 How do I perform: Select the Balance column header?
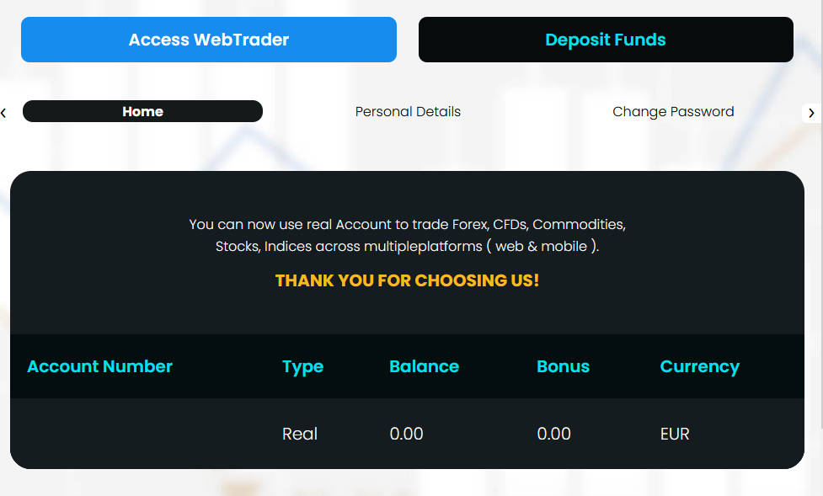click(x=424, y=366)
